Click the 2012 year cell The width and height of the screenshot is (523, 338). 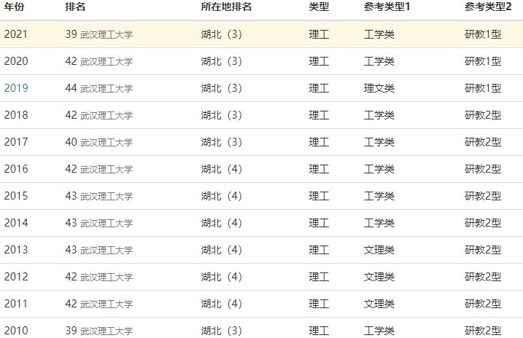pos(16,277)
